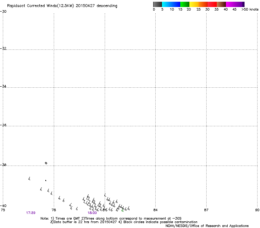Click the '-36' latitude axis label
Screen dimensions: 260x228
(3, 125)
